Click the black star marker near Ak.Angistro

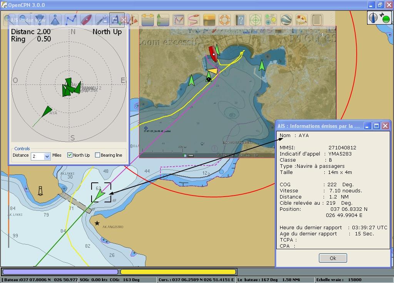click(x=97, y=223)
